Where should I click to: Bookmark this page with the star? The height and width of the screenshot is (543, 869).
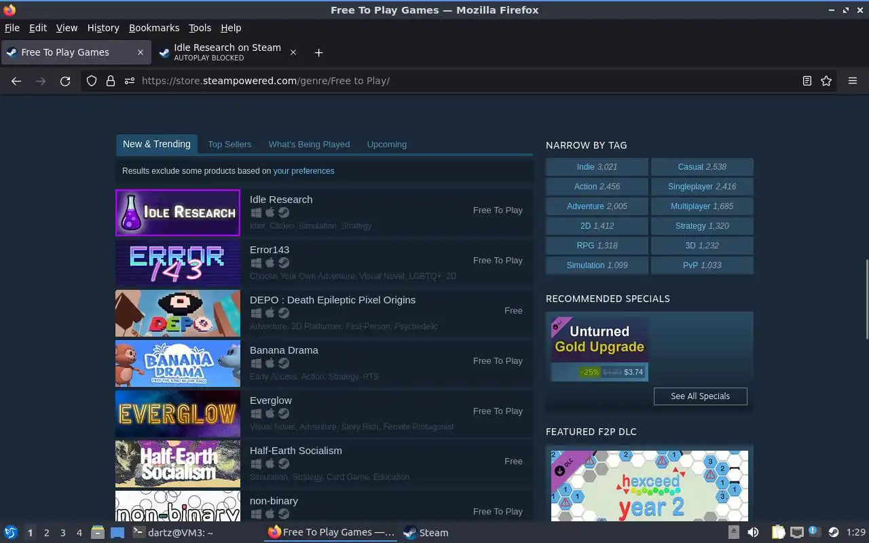826,81
